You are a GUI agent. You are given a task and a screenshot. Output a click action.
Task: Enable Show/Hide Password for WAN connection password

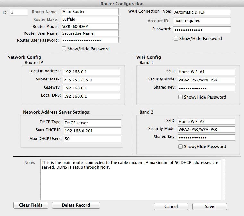pyautogui.click(x=176, y=39)
